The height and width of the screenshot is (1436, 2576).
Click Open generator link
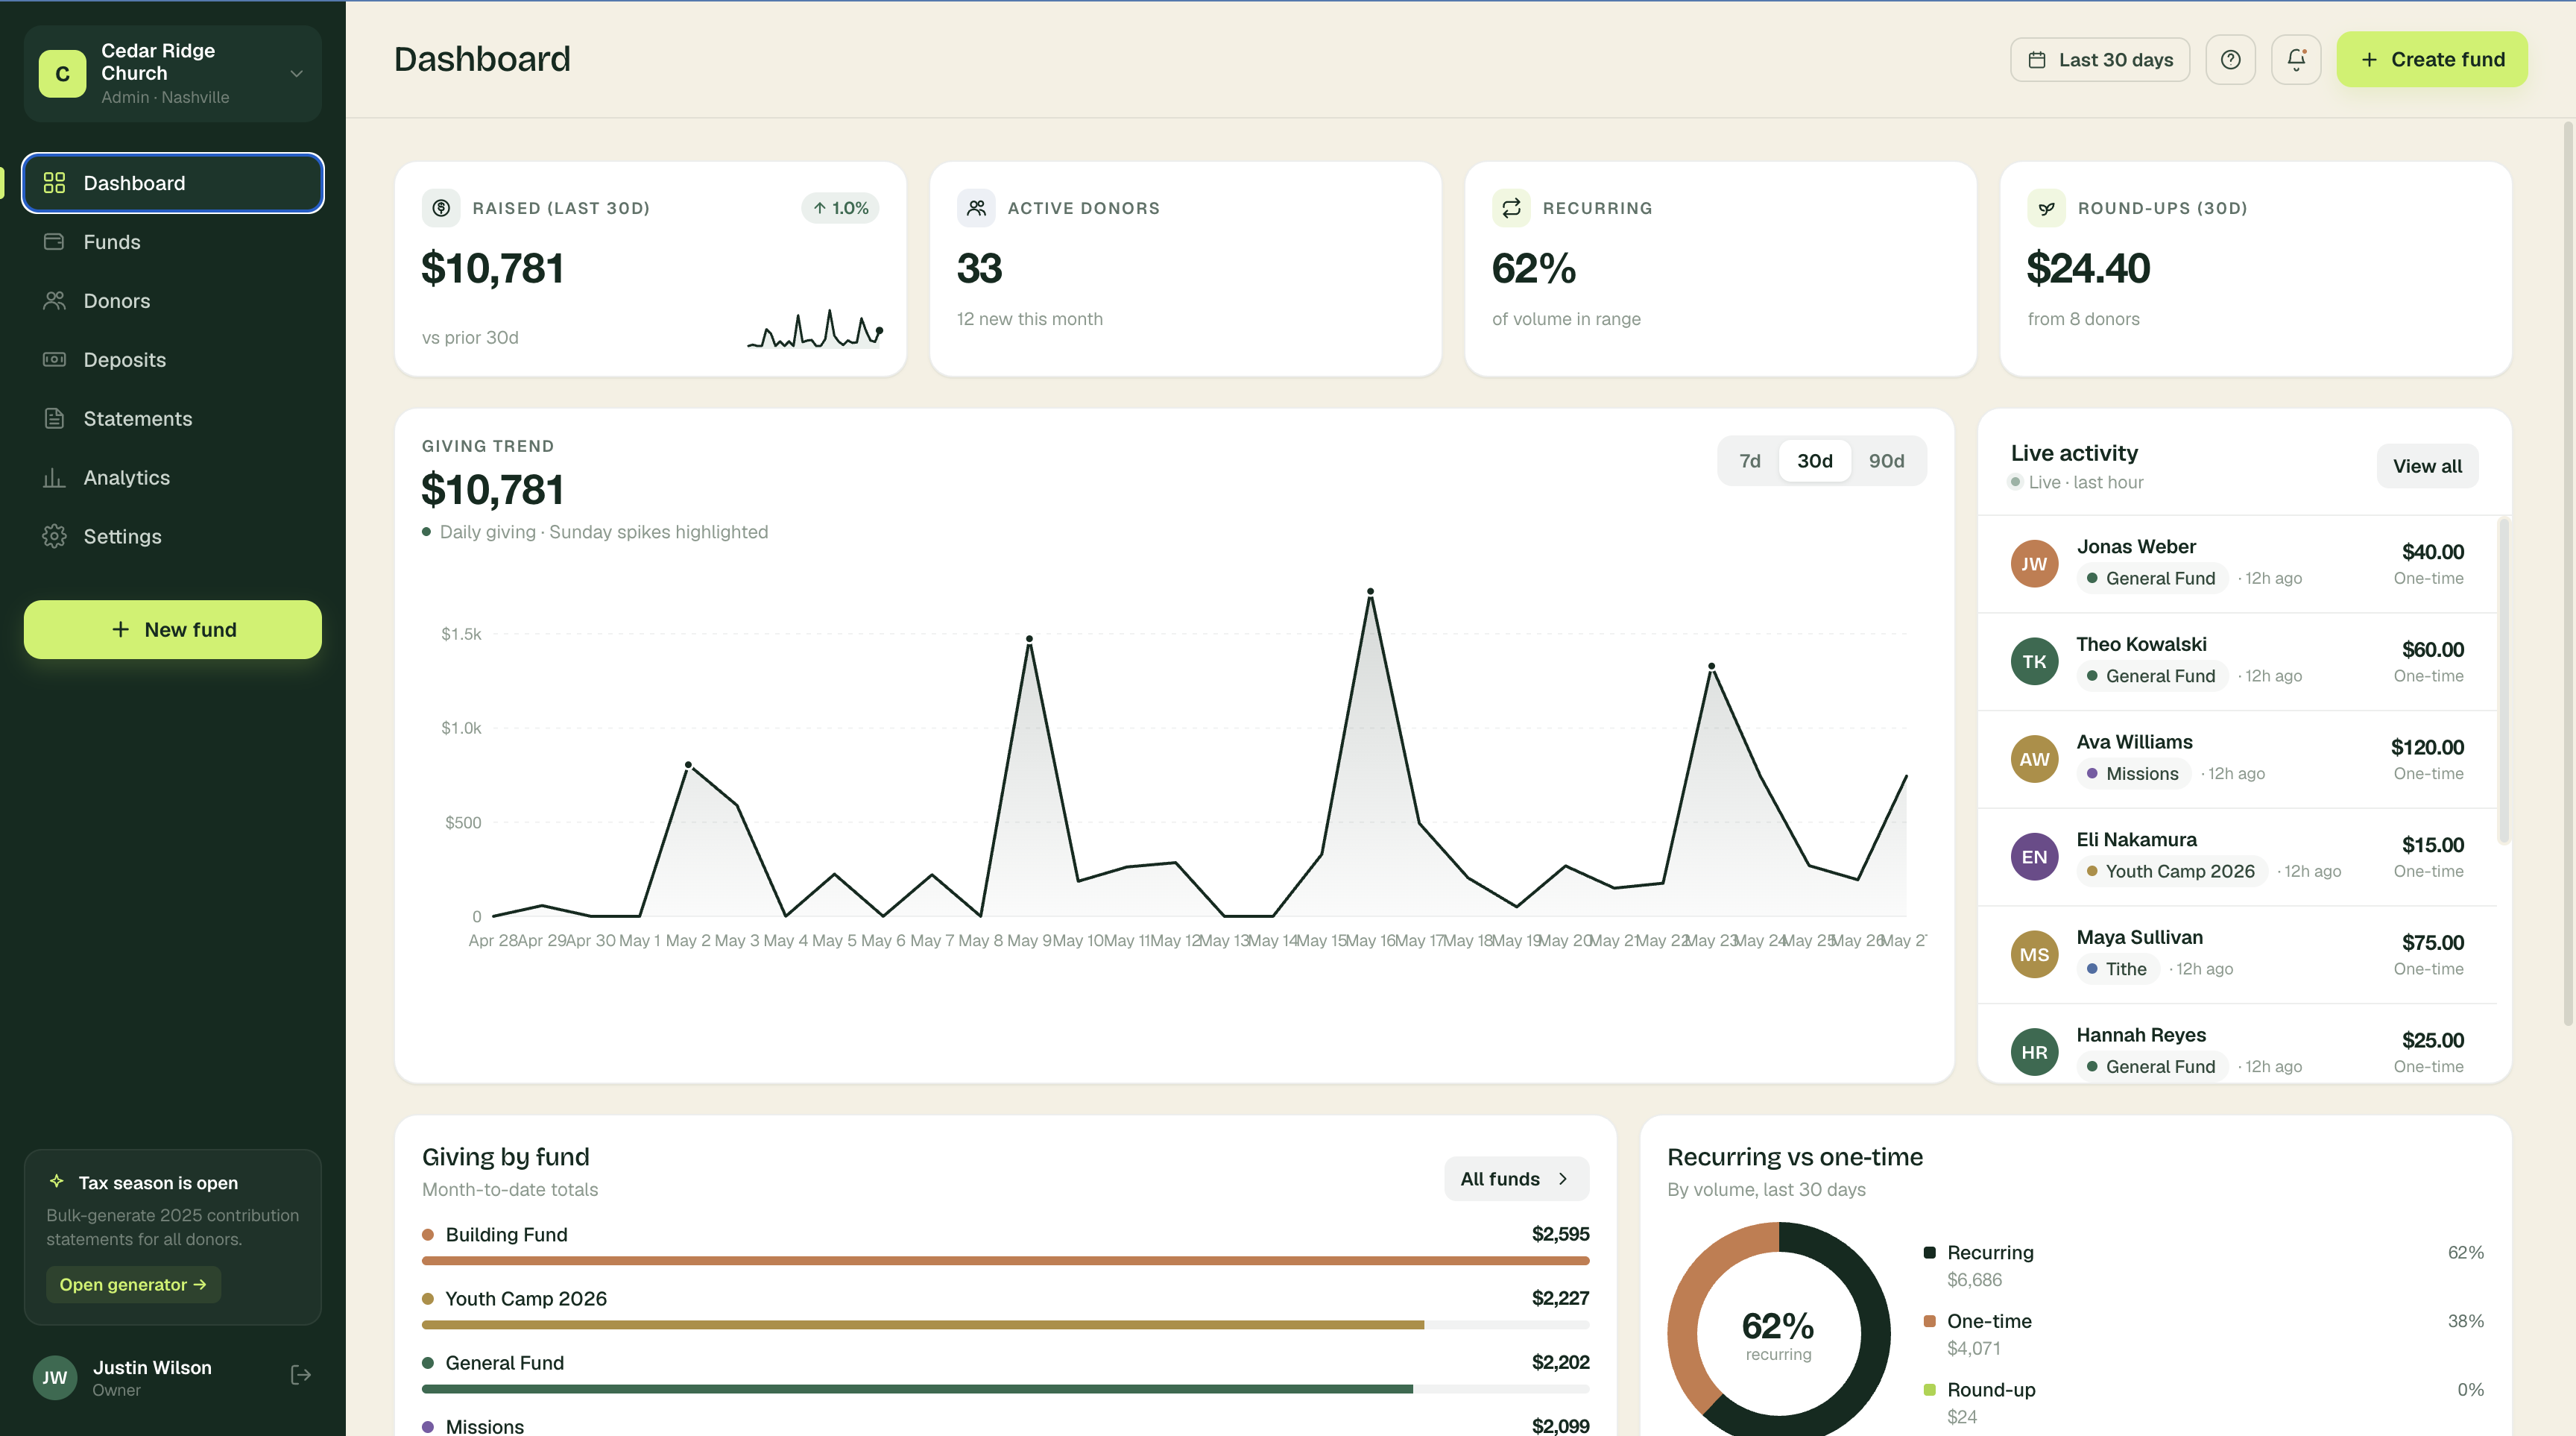133,1285
